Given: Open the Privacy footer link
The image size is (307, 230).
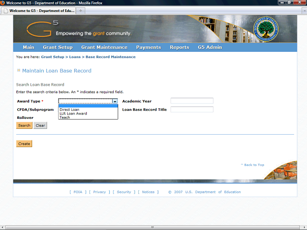Looking at the screenshot, I should tap(99, 192).
